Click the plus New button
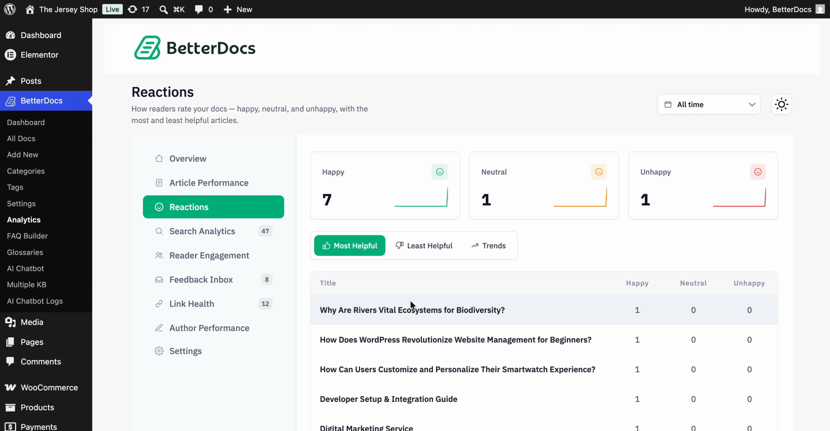The height and width of the screenshot is (431, 830). click(x=238, y=9)
